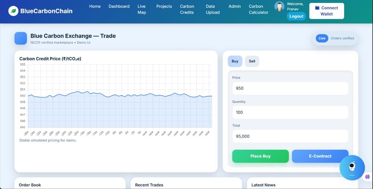Switch to the Buy tab
This screenshot has height=189, width=373.
pyautogui.click(x=235, y=61)
